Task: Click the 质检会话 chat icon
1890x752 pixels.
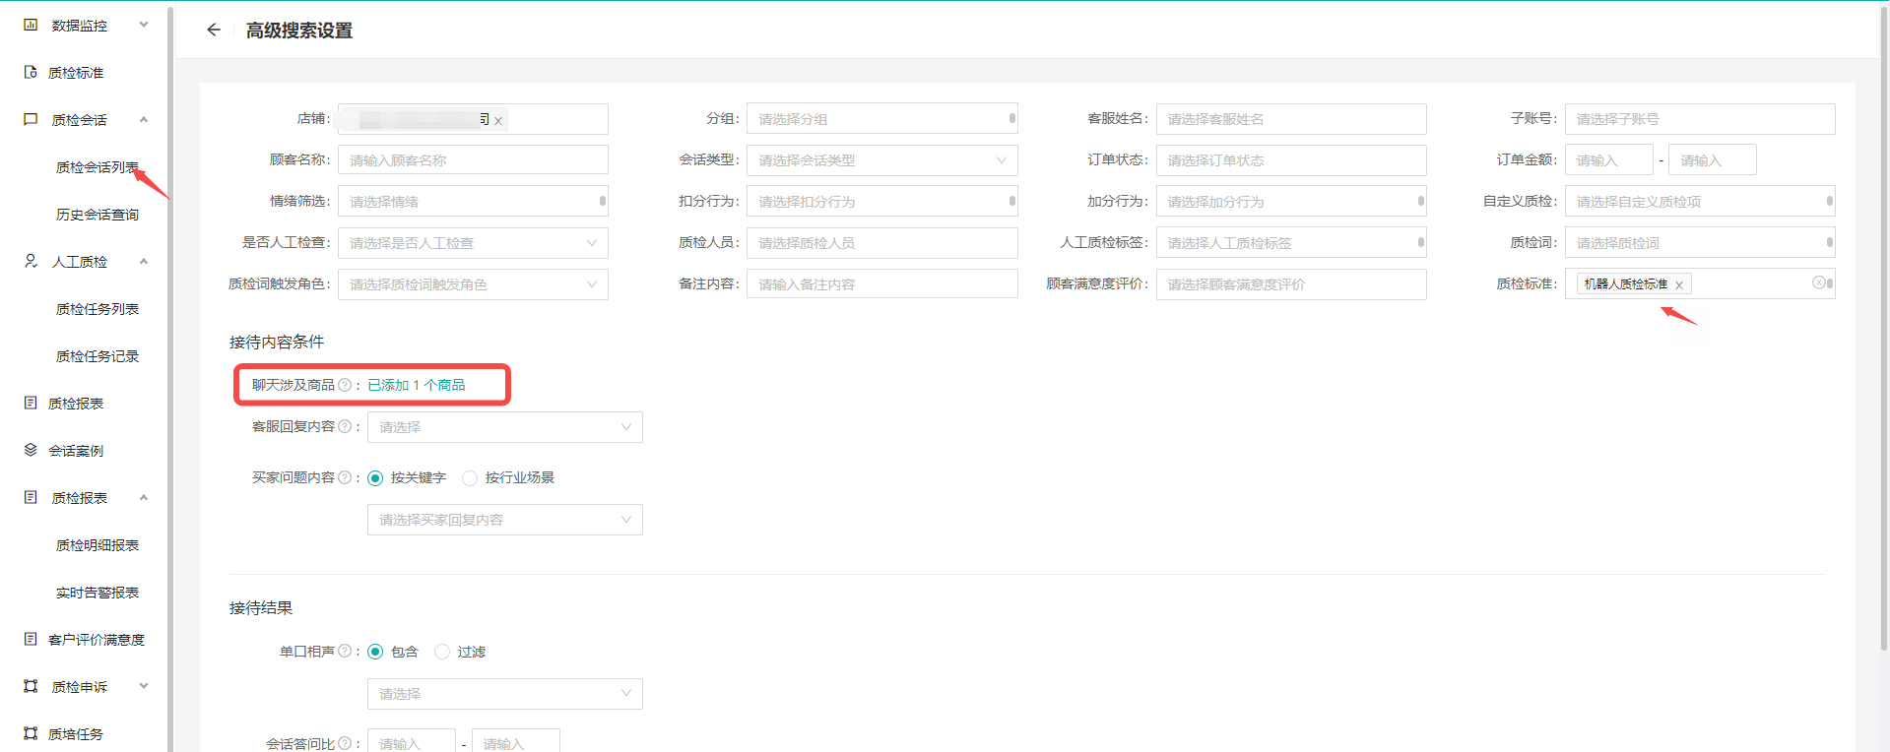Action: pos(31,119)
